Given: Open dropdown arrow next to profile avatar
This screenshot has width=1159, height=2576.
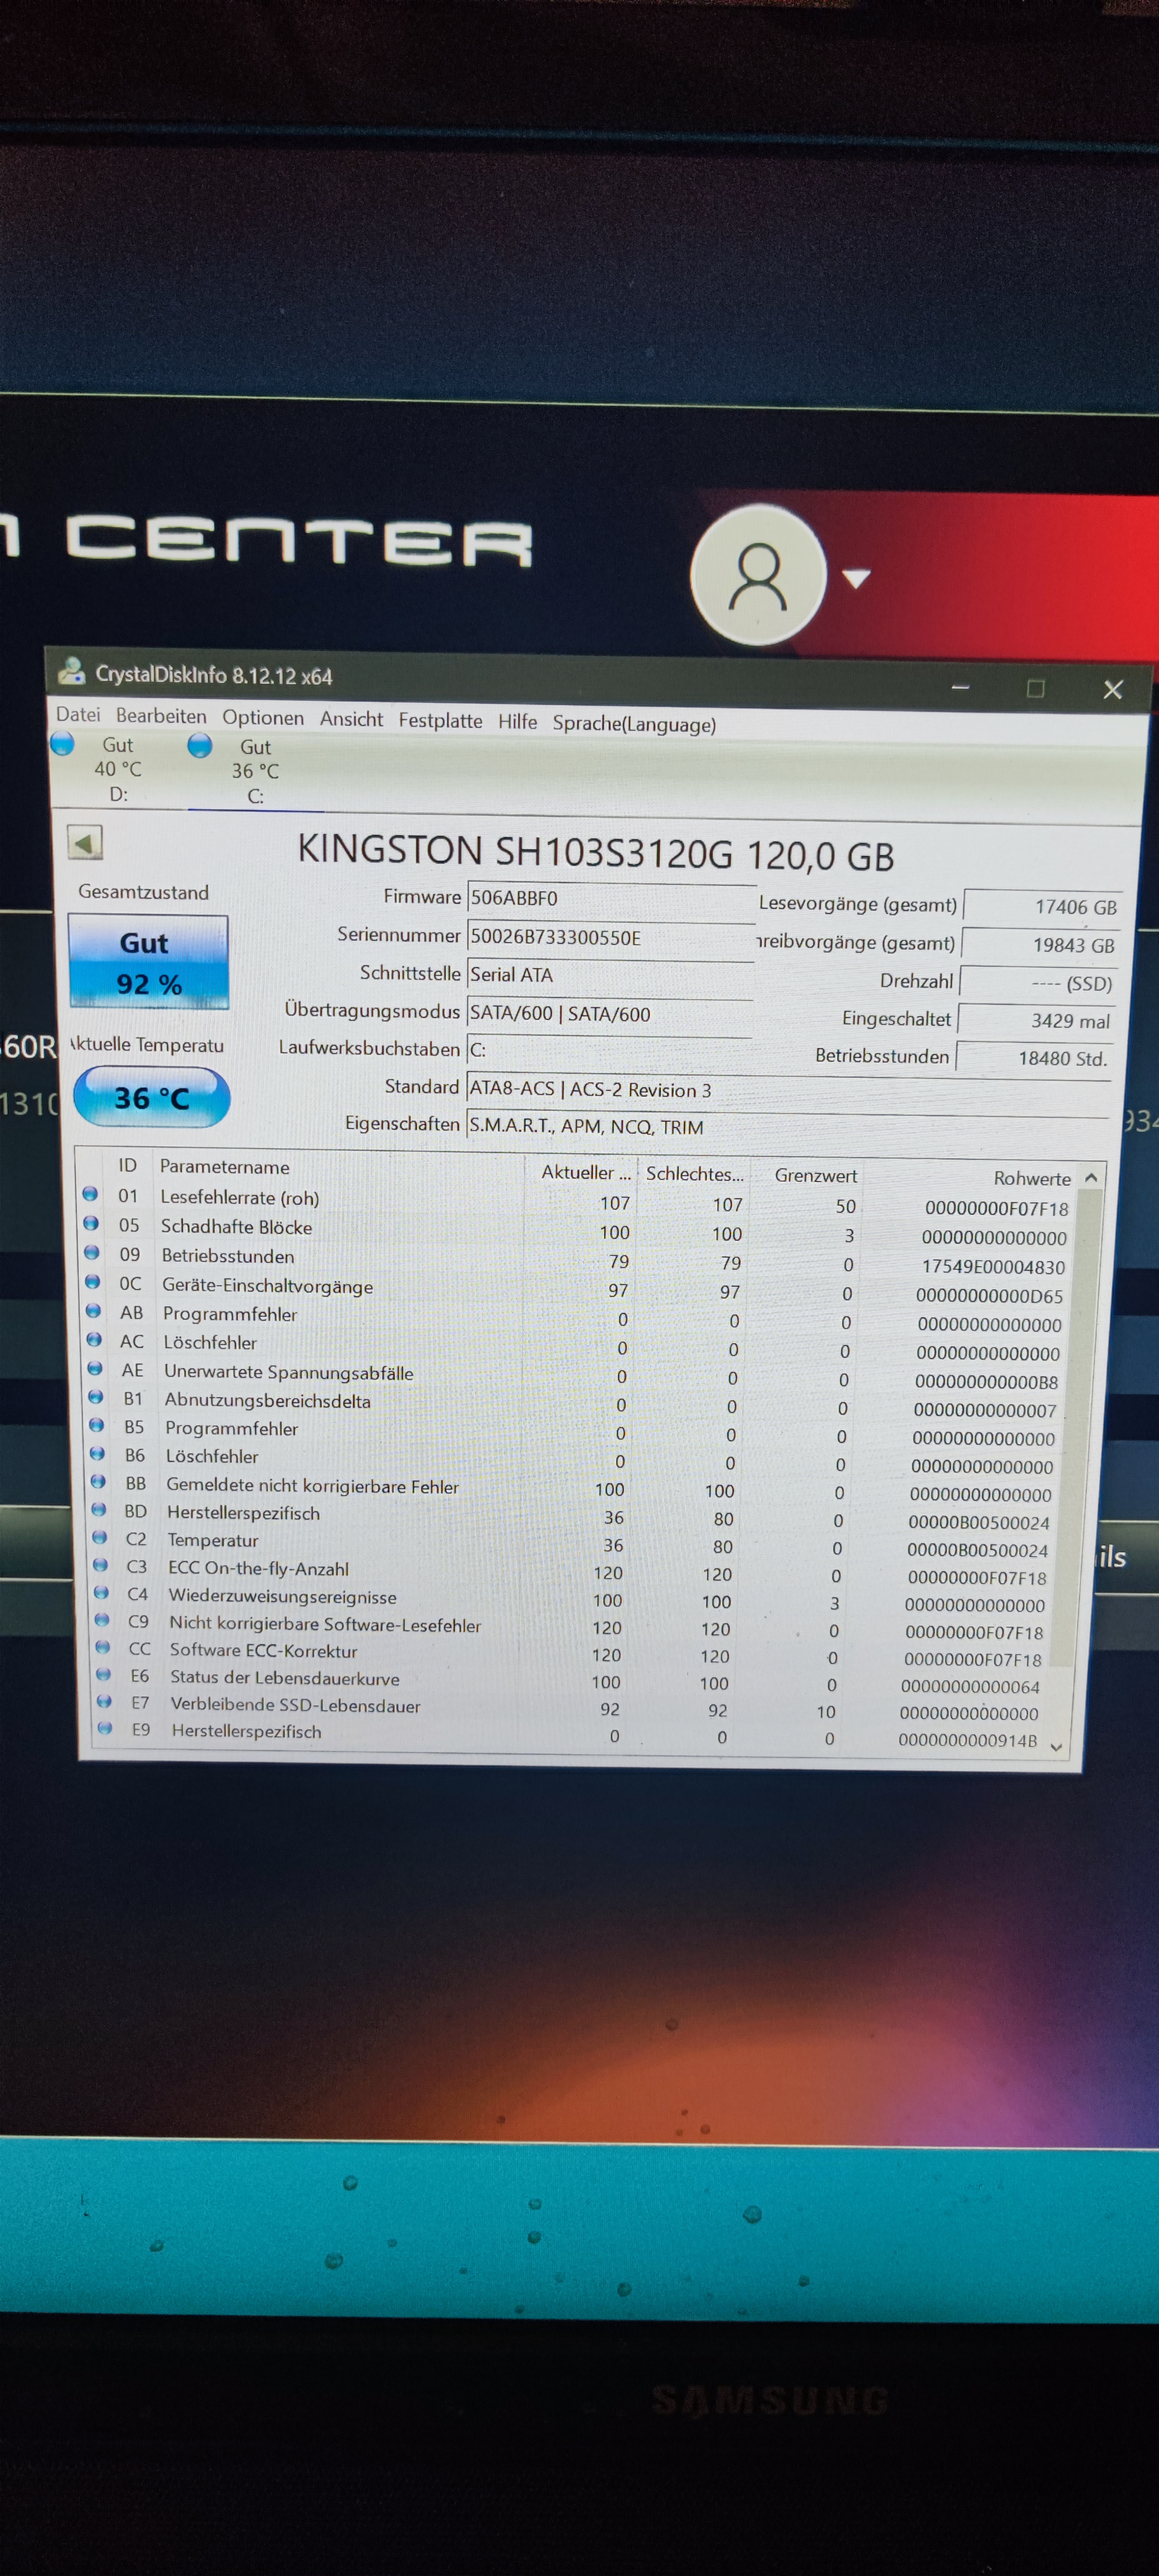Looking at the screenshot, I should [856, 578].
